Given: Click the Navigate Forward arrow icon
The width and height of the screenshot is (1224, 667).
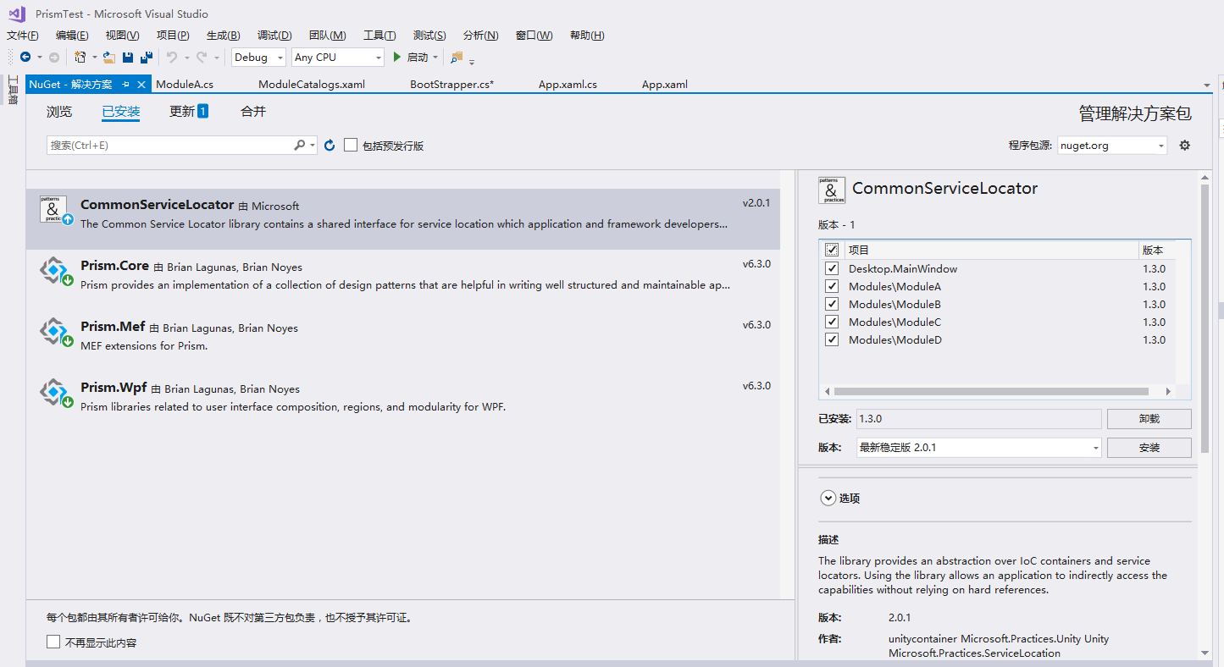Looking at the screenshot, I should 54,57.
